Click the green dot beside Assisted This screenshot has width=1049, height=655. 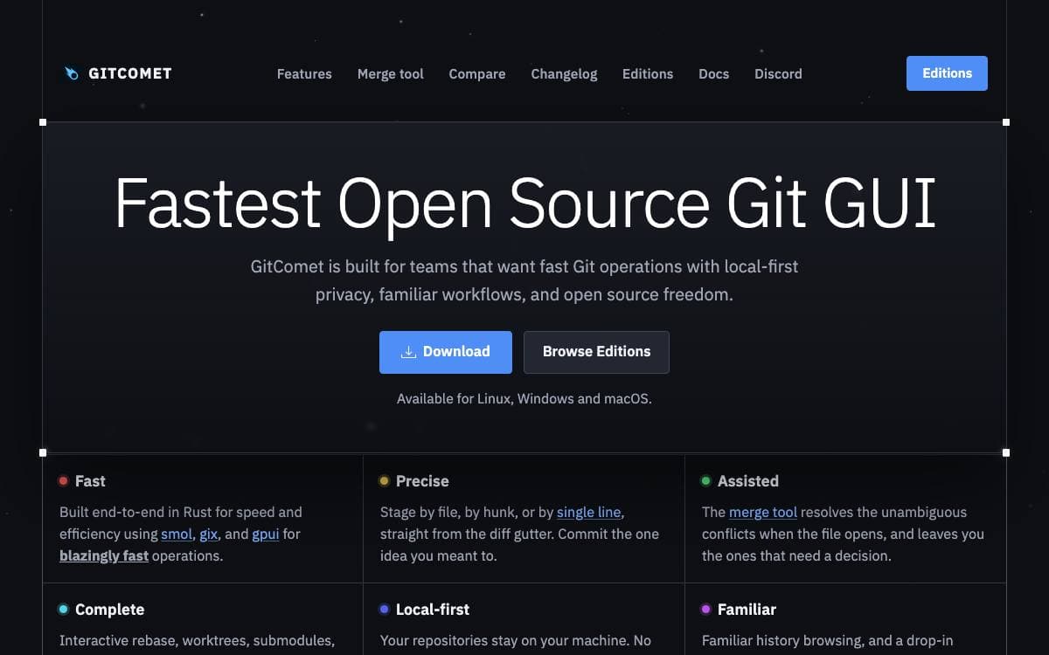point(705,481)
